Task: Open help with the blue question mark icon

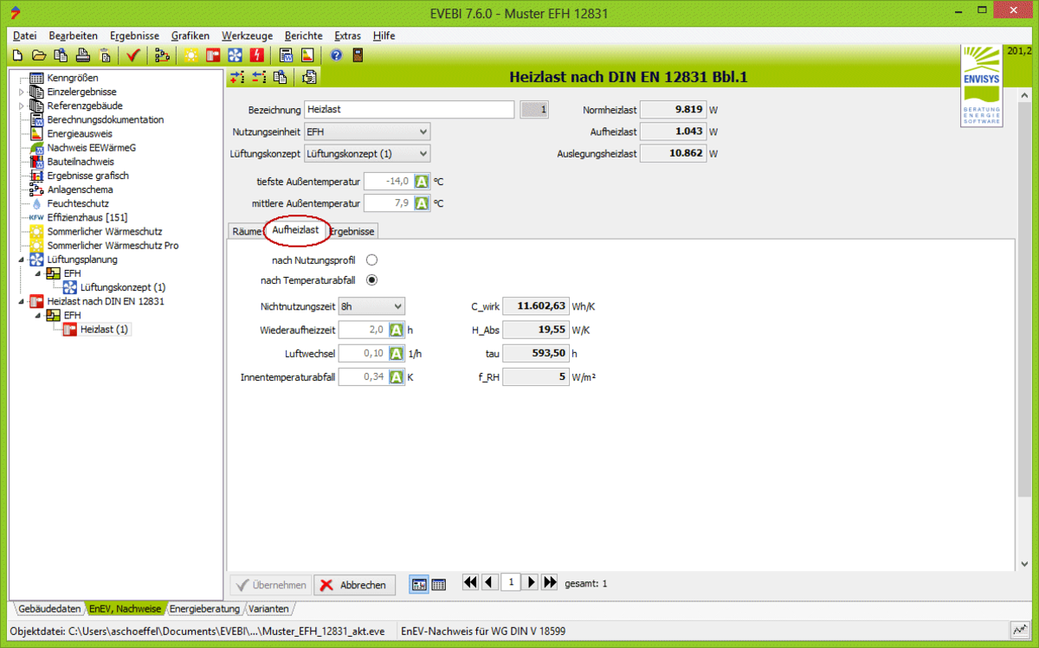Action: [336, 55]
